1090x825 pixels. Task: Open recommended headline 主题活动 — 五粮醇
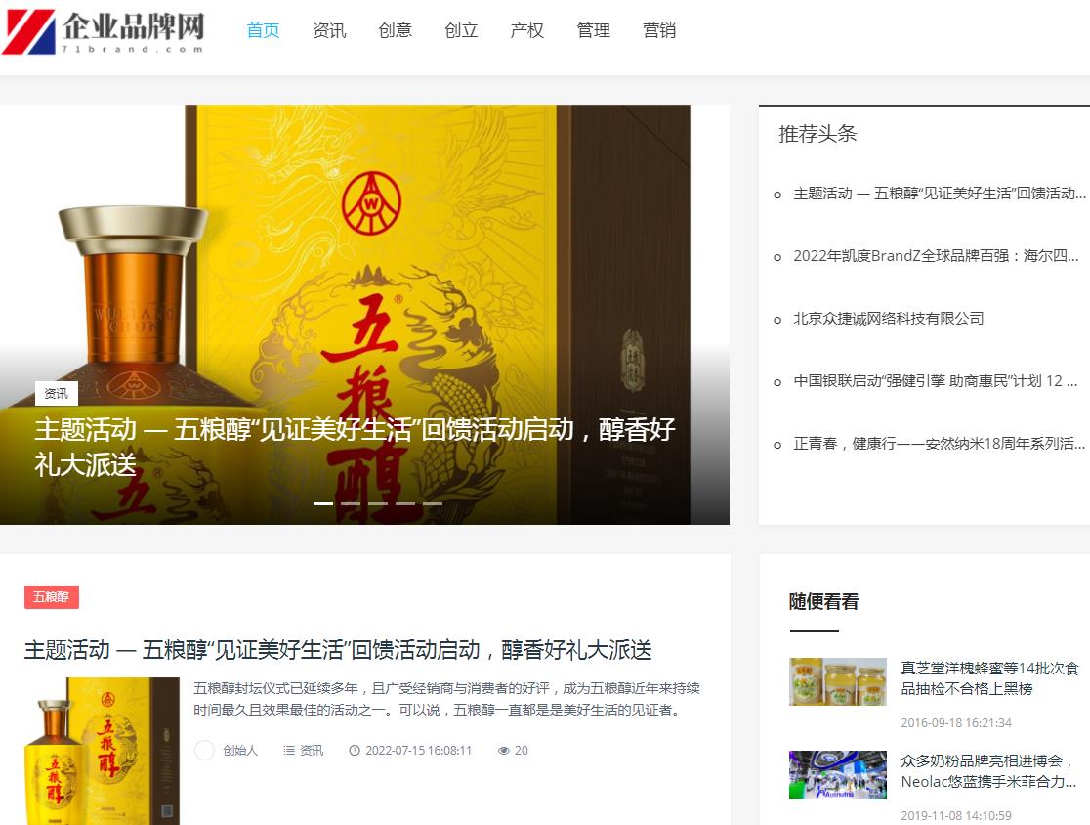click(940, 194)
